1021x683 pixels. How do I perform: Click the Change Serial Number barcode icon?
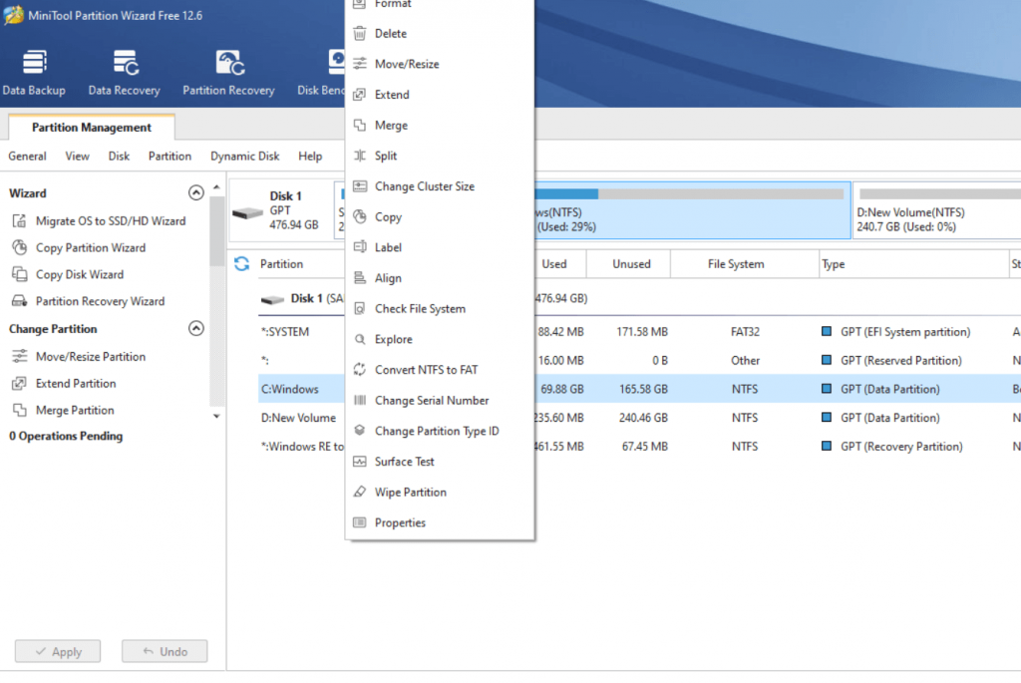[x=359, y=401]
